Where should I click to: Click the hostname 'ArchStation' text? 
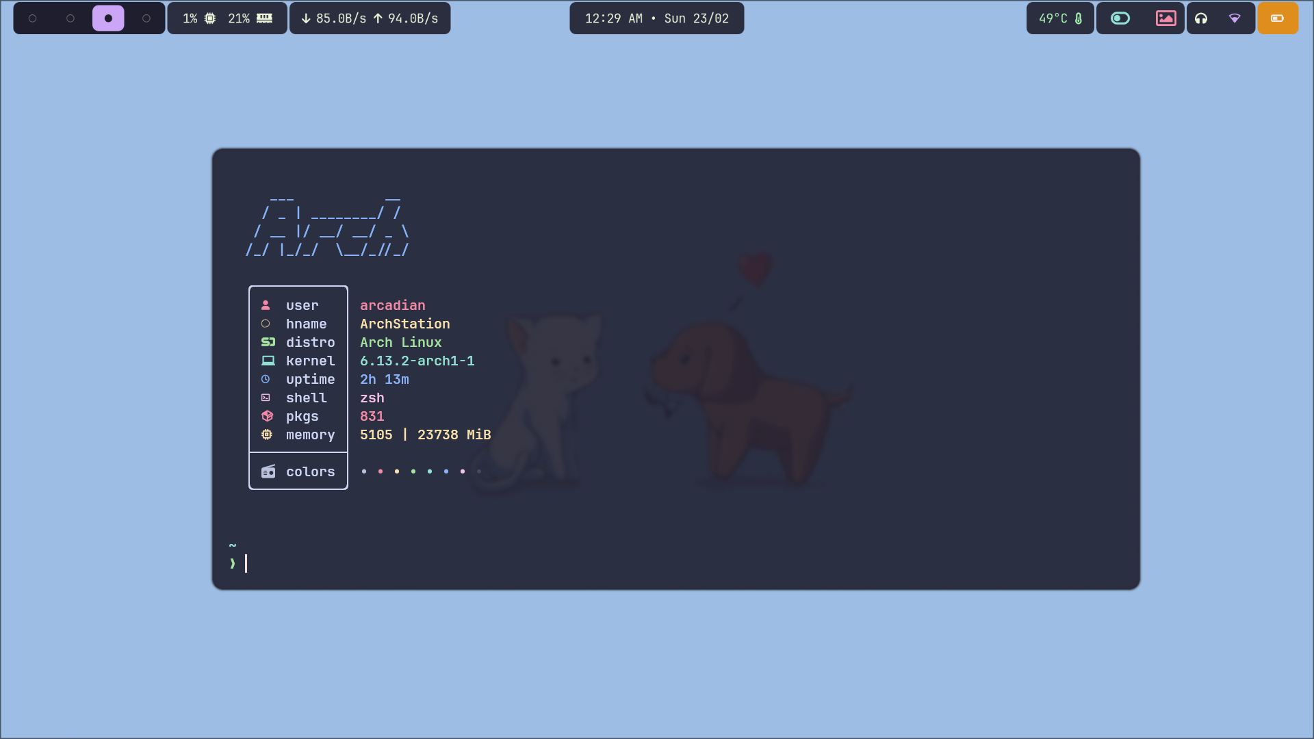click(x=405, y=324)
